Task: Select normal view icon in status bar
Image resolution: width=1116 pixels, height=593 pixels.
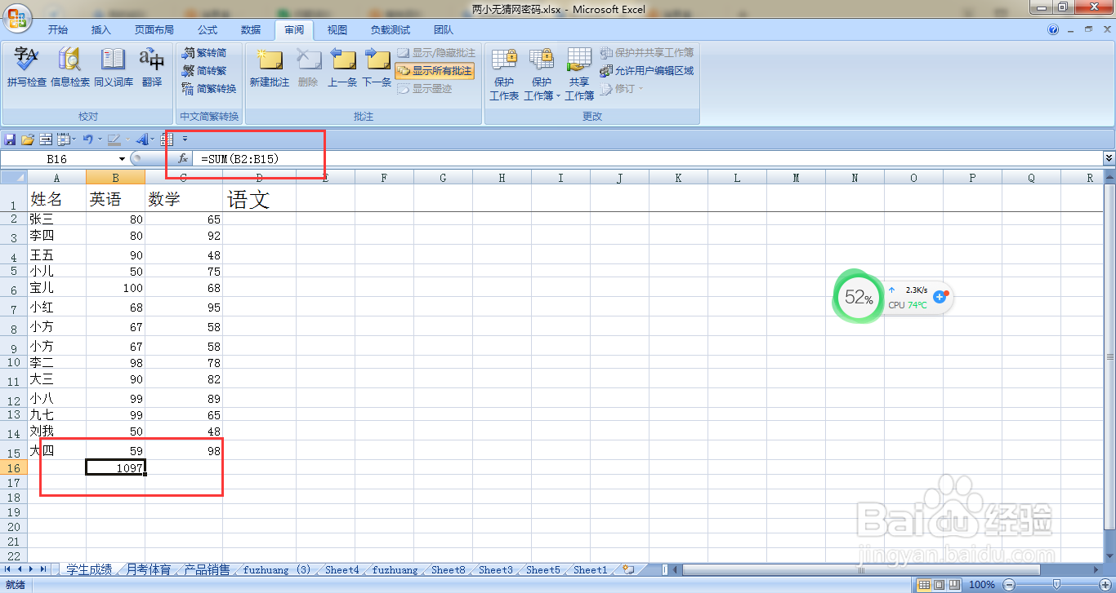Action: tap(924, 585)
